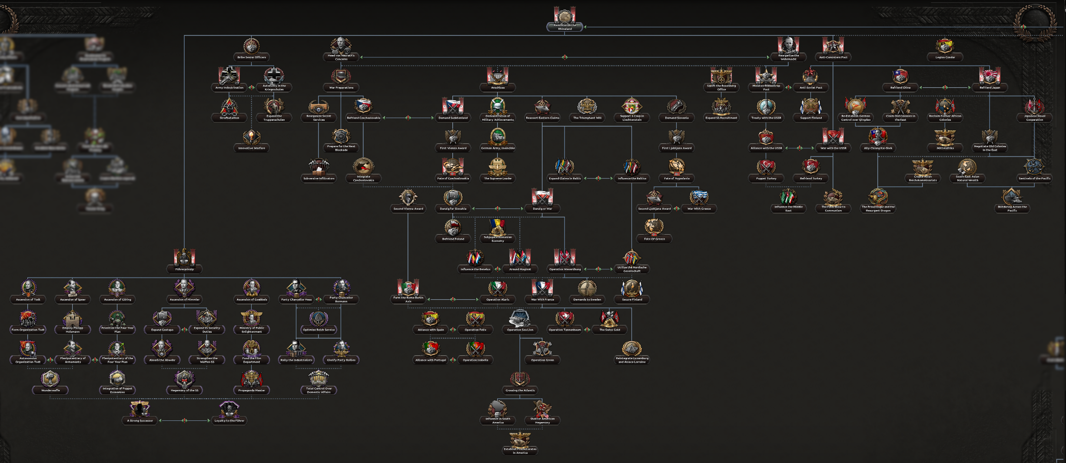Click exclusivity marker between Befriend China and Japan

[x=945, y=88]
